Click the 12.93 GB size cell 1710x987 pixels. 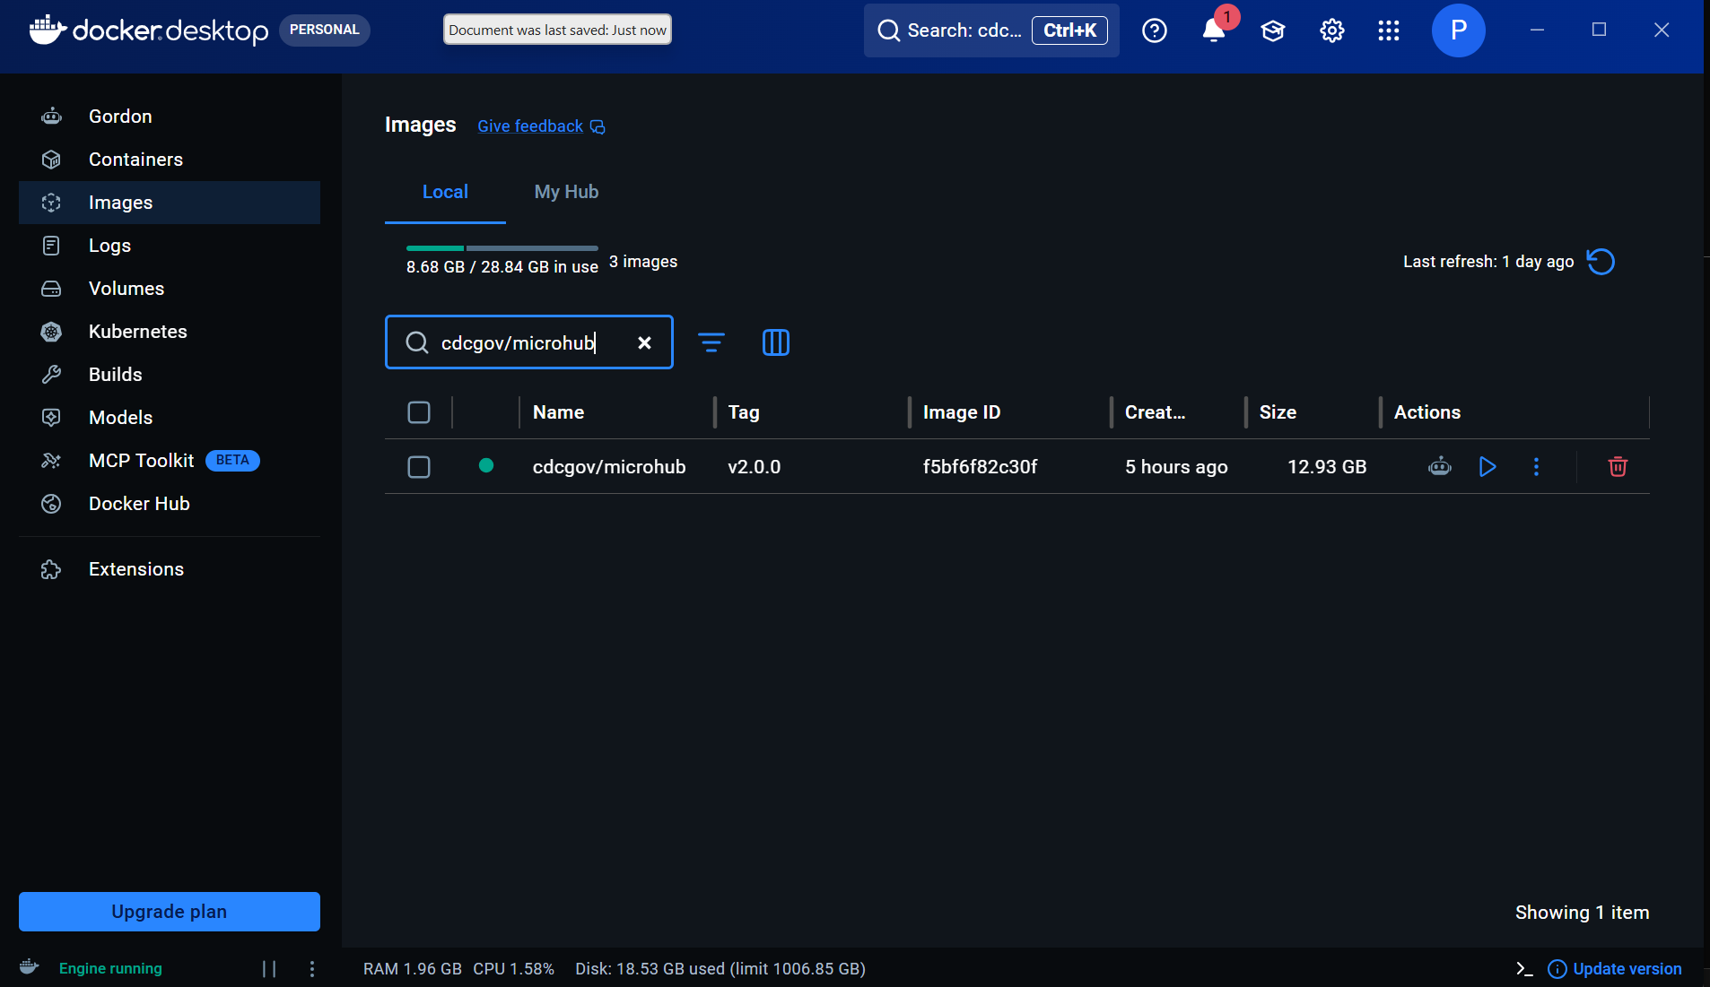click(x=1327, y=467)
